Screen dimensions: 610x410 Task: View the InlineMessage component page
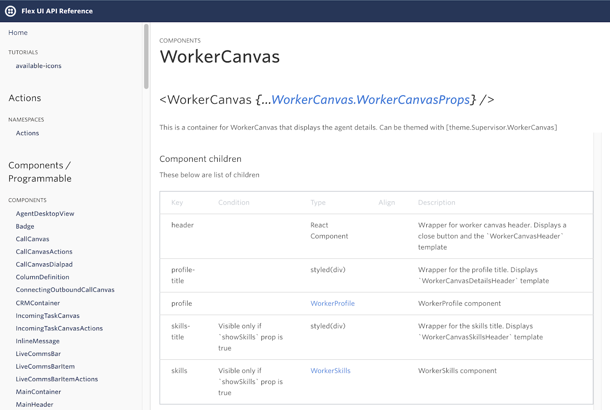(x=37, y=341)
